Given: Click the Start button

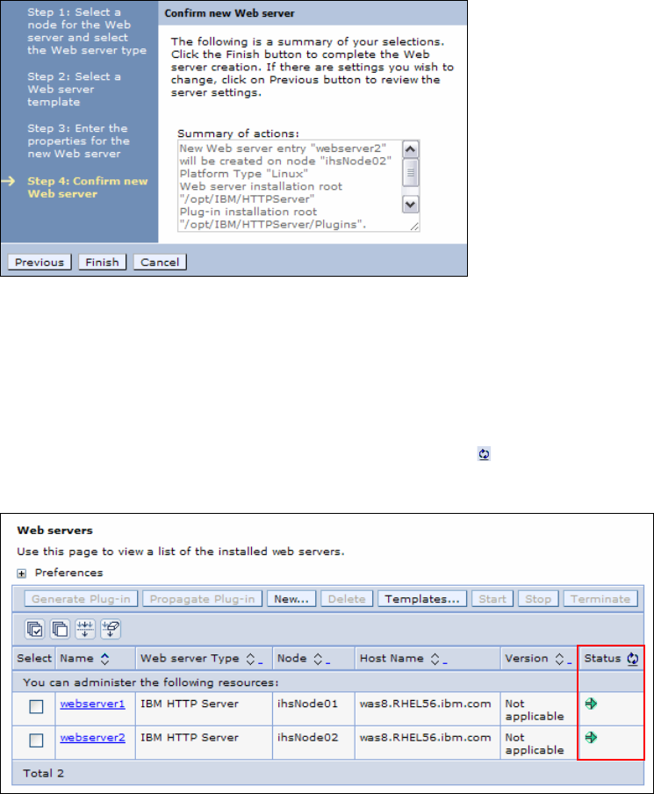Looking at the screenshot, I should [492, 599].
